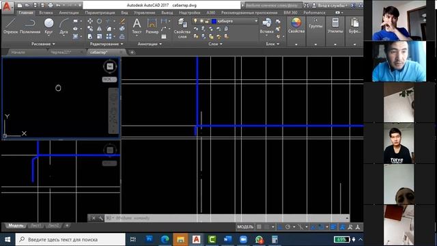Click the Erase tool icon
This screenshot has width=437, height=246.
pos(122,21)
